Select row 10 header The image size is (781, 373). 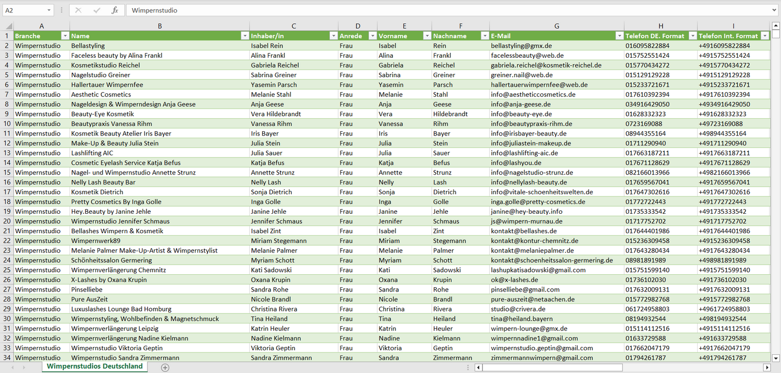6,124
